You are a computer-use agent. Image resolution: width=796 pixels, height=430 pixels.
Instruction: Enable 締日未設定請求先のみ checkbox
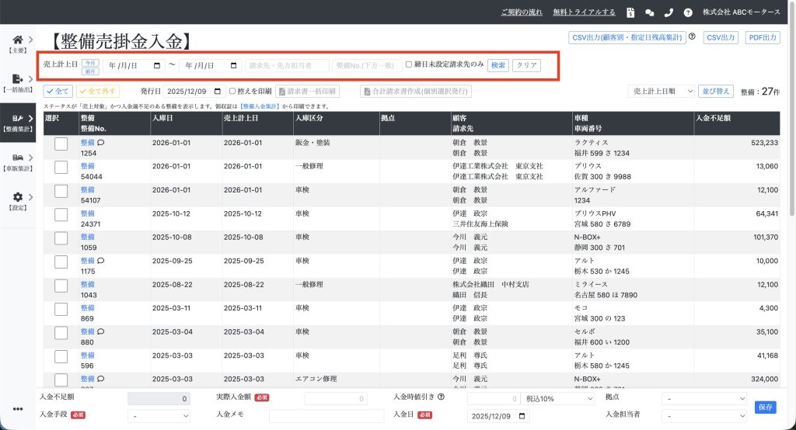pos(409,65)
